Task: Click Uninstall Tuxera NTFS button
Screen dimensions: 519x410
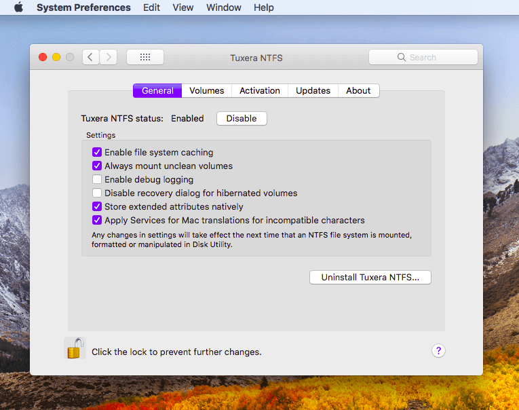Action: [x=370, y=278]
